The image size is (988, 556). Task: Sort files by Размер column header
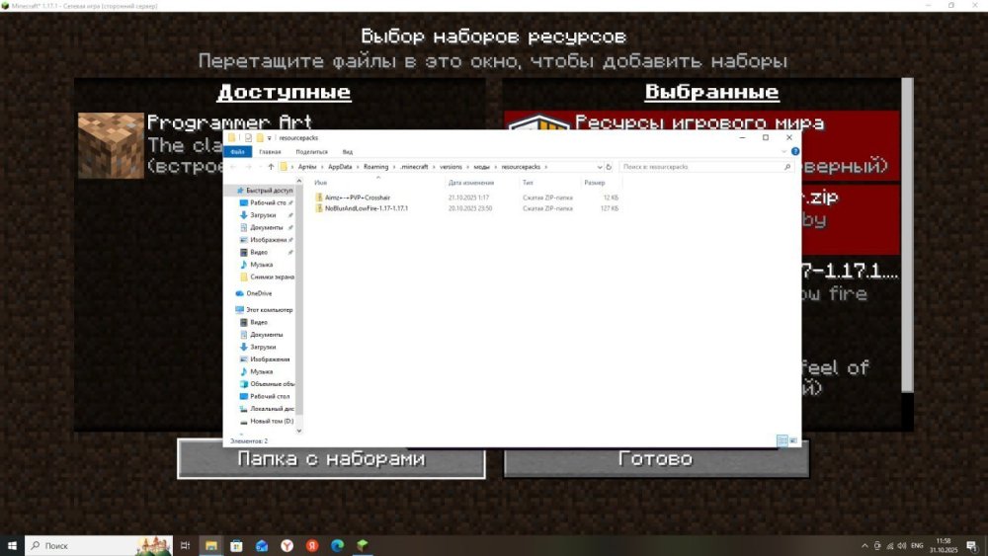pos(595,183)
